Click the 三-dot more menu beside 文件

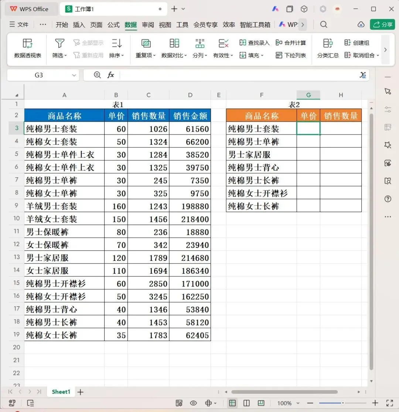[43, 24]
